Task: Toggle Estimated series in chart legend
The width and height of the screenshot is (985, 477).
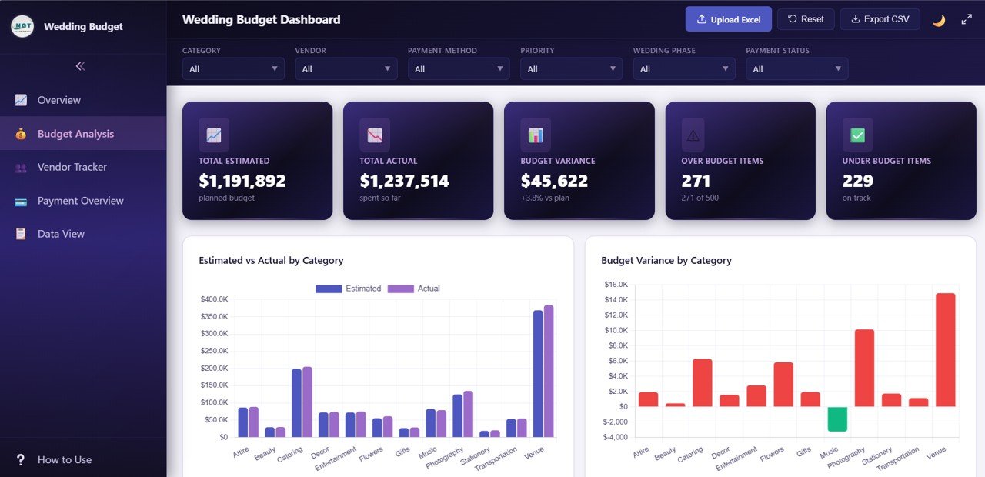Action: 348,289
